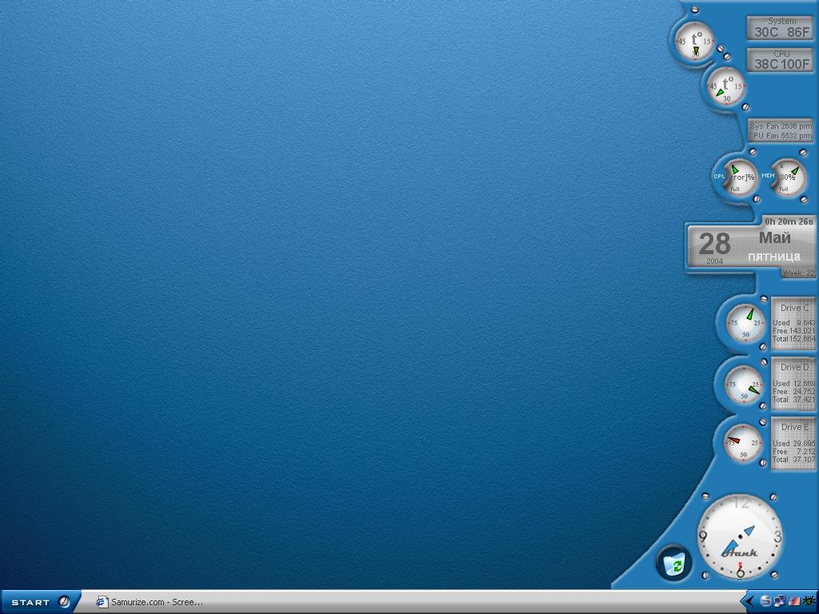Click the US flag language tray icon

point(794,602)
